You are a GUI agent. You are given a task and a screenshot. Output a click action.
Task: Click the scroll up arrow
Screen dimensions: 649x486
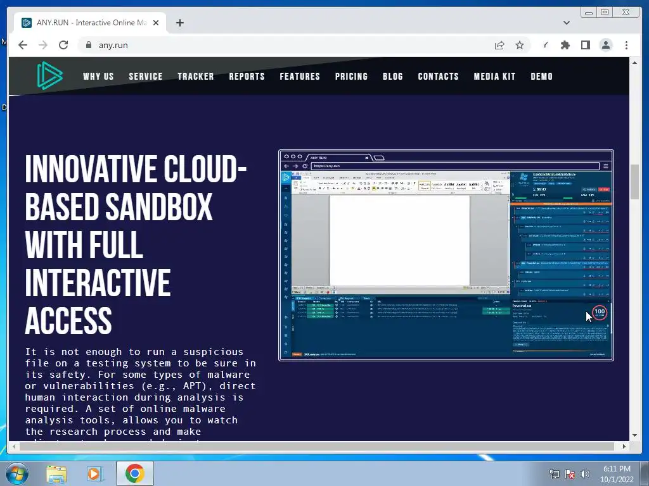tap(635, 63)
